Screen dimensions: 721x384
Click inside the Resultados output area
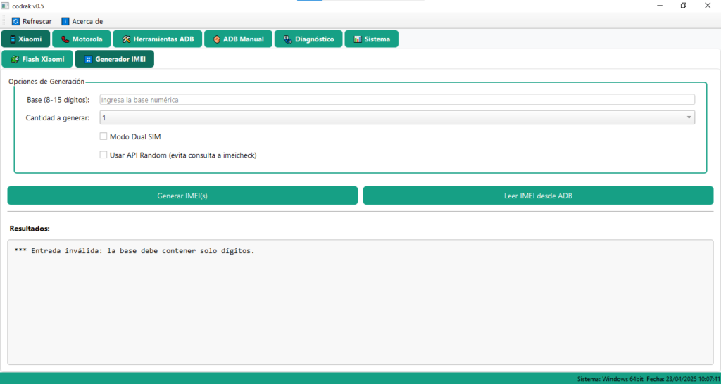tap(360, 309)
